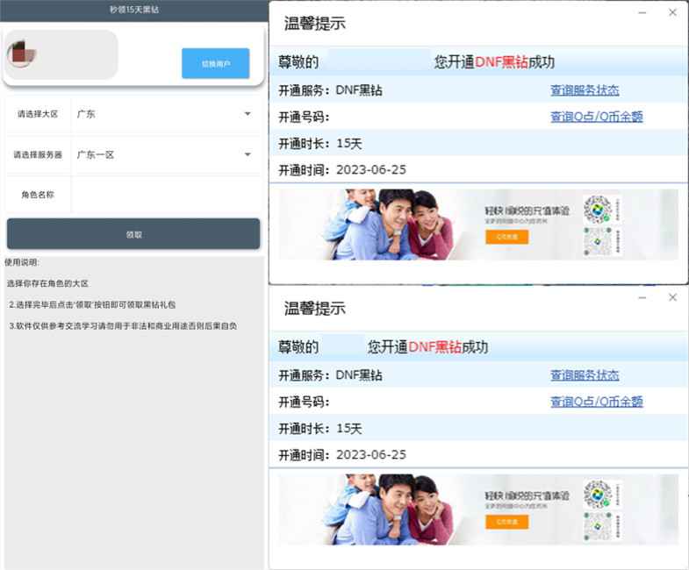This screenshot has height=570, width=689.
Task: Click instruction line 选择你存在角色的大区
Action: 47,283
